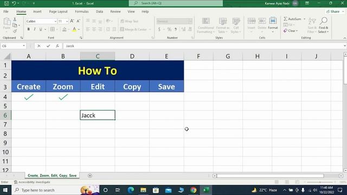The width and height of the screenshot is (347, 195).
Task: Cancel the cell entry (X icon)
Action: pos(39,46)
